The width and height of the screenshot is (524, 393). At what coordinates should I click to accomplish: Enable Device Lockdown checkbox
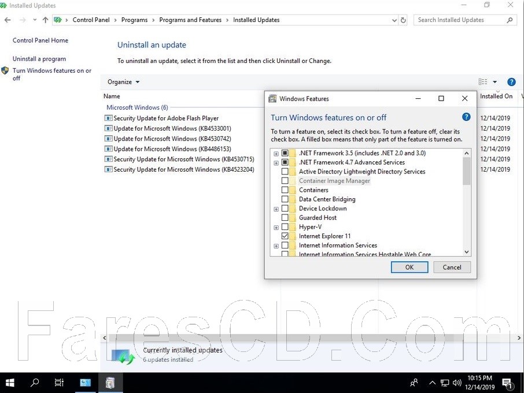285,209
